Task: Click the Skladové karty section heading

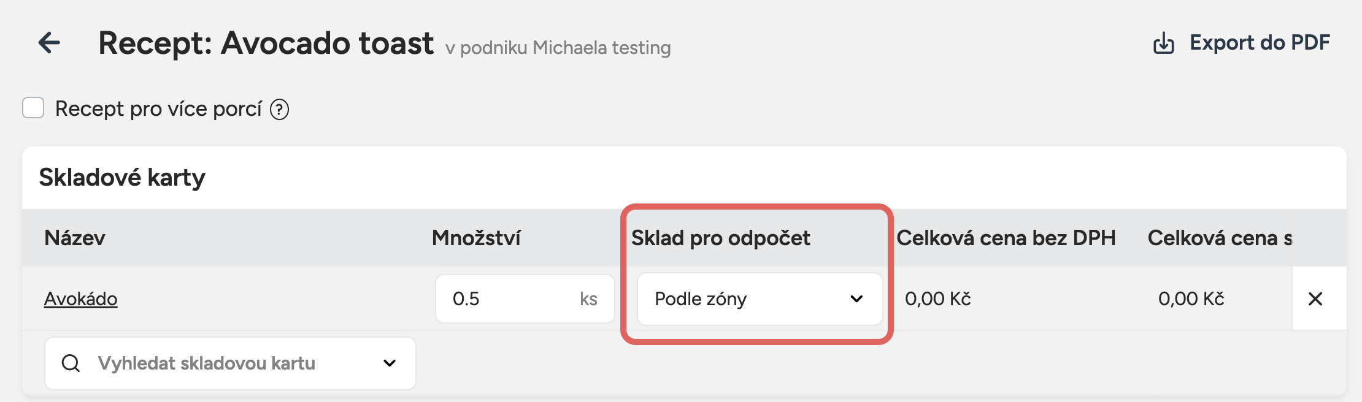Action: coord(122,178)
